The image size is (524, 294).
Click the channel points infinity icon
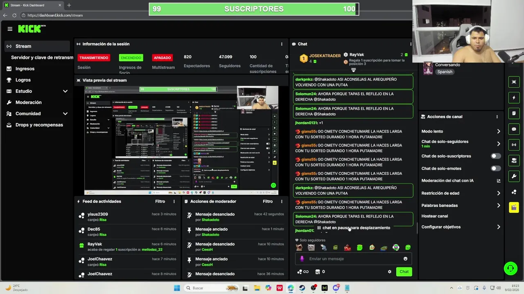click(303, 272)
